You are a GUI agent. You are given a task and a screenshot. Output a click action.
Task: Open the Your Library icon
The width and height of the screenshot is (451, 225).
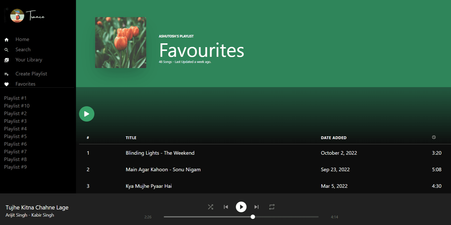(7, 60)
